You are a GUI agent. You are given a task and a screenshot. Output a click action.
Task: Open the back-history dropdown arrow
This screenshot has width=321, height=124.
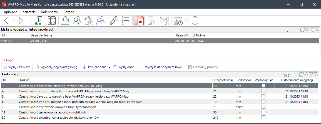click(x=13, y=21)
